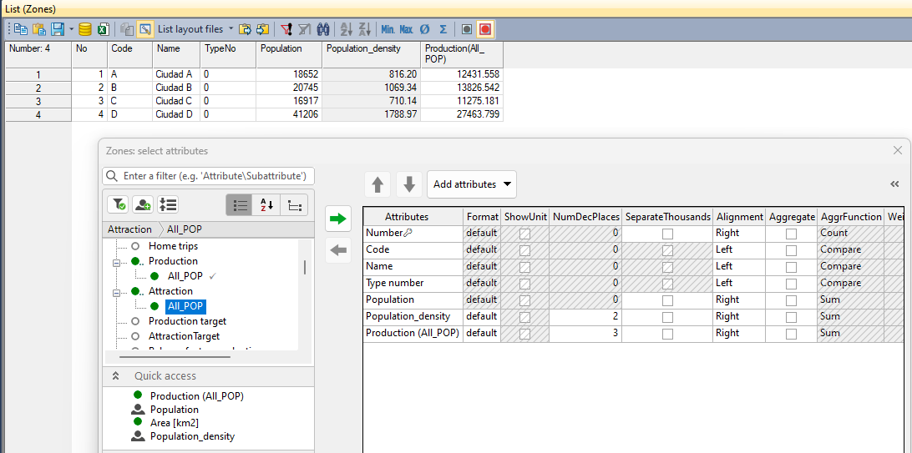Click the attribute filter input field

pos(208,176)
